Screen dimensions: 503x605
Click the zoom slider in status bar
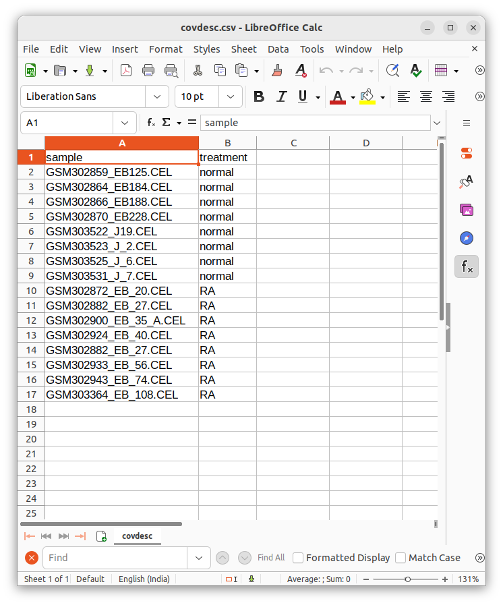(408, 579)
